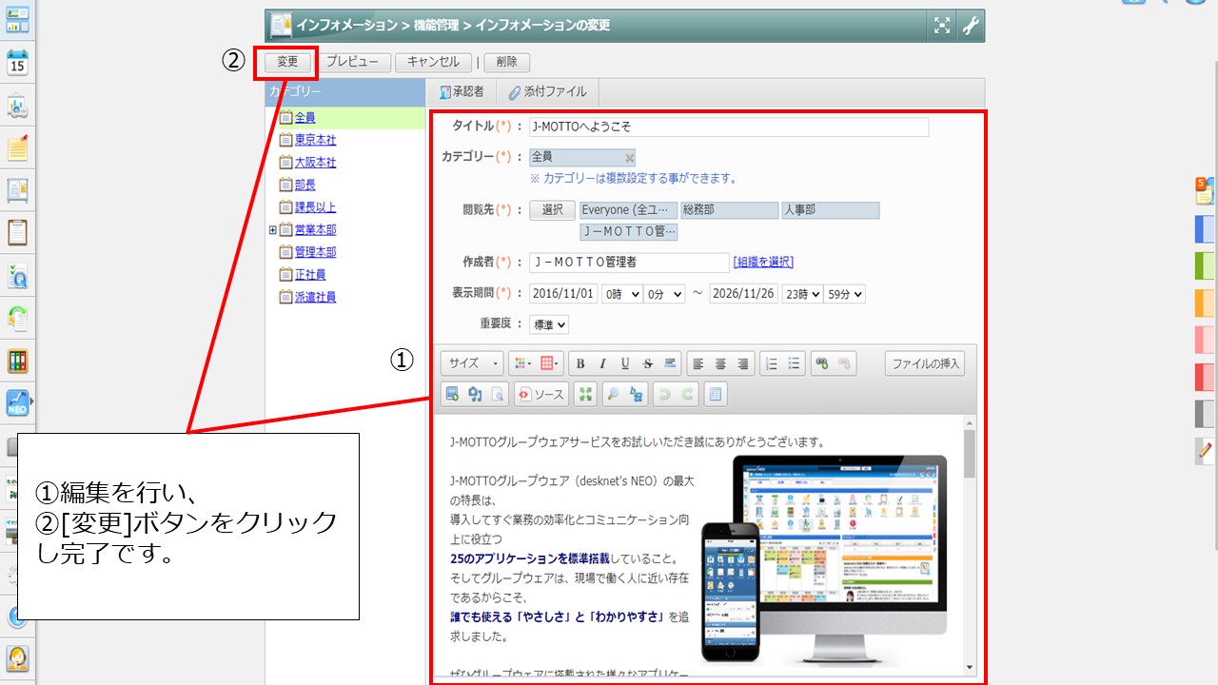Insert a hyperlink via the link icon
1218x685 pixels.
(x=822, y=363)
